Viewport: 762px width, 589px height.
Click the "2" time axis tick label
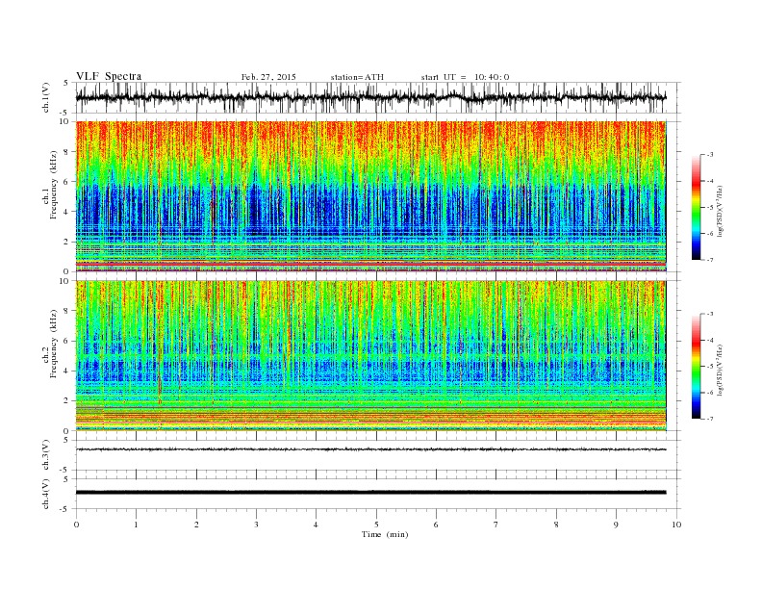[x=196, y=525]
